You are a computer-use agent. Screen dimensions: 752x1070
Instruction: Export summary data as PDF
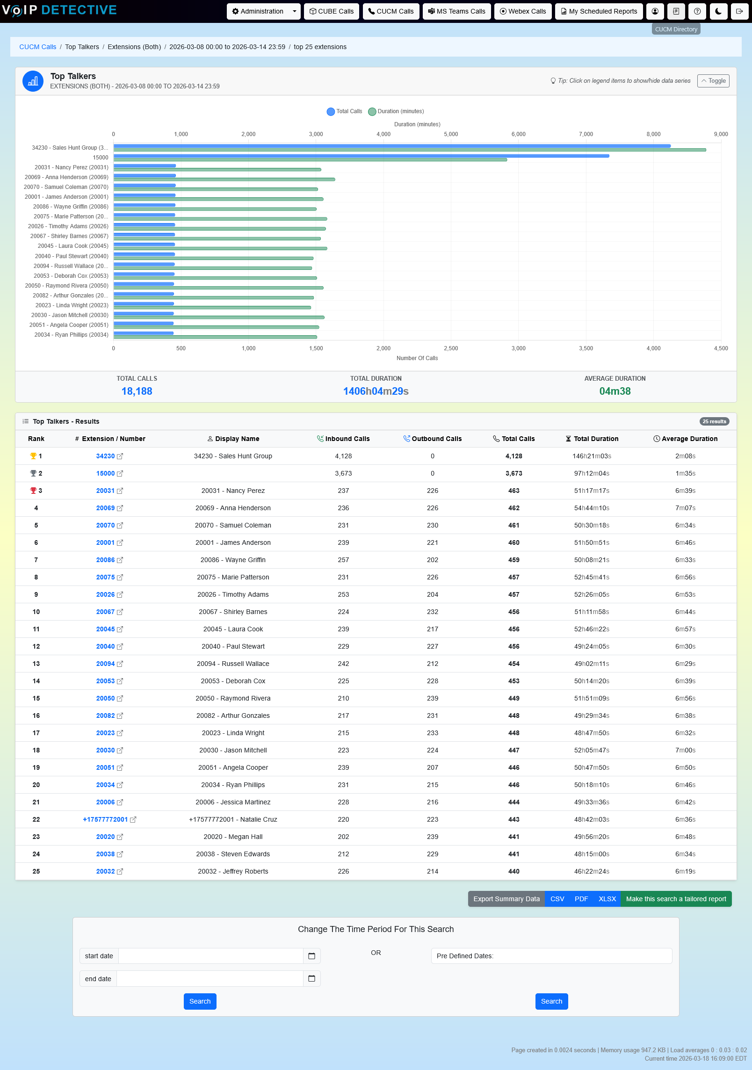[x=581, y=899]
